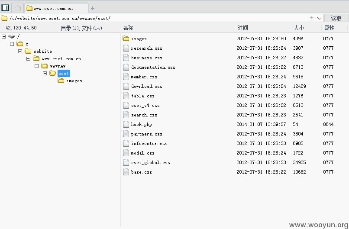Select www.eset.com.cn folder in tree
Viewport: 349px width, 229px height.
(x=57, y=58)
